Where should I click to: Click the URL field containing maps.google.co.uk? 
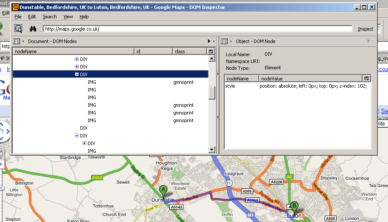pos(197,29)
